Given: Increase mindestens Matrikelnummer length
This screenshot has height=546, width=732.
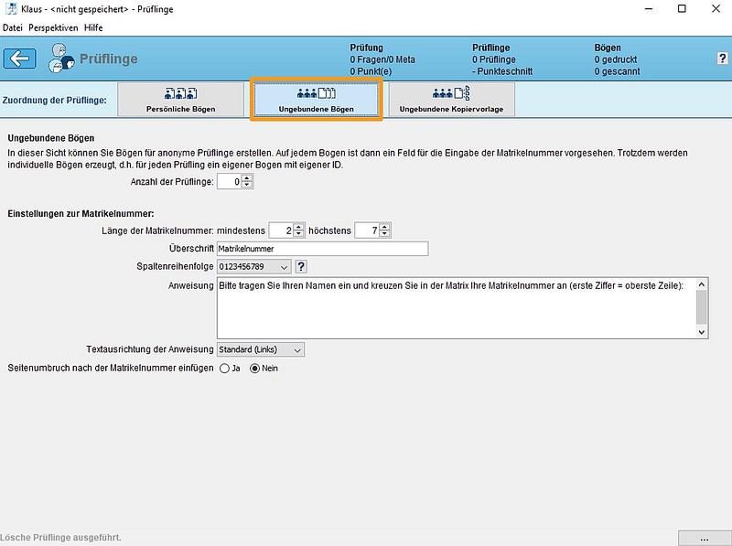Looking at the screenshot, I should (299, 227).
